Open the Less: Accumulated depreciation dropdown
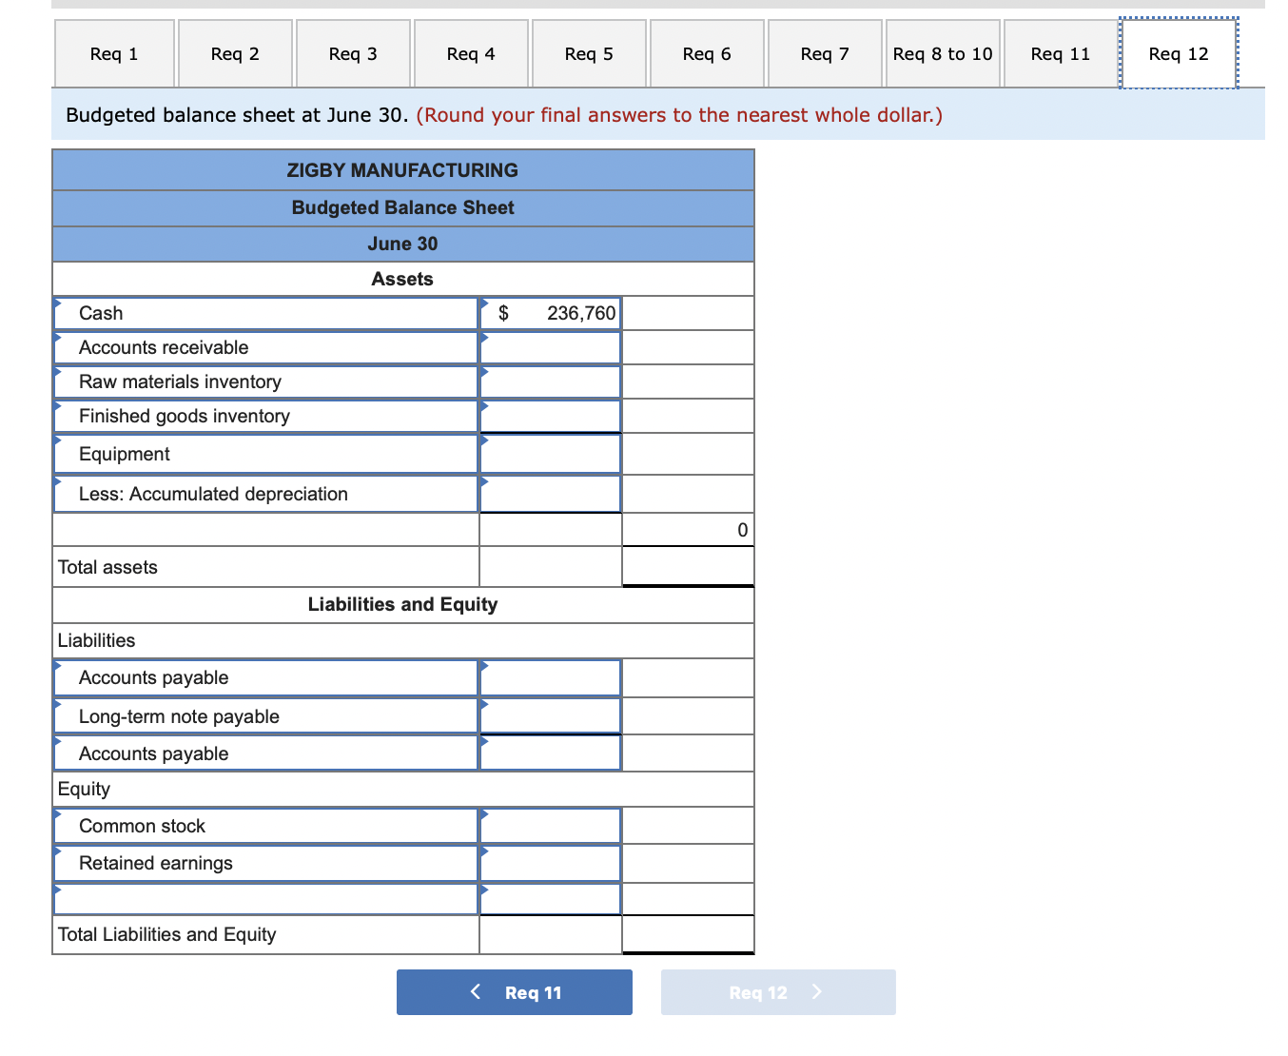 pyautogui.click(x=265, y=494)
